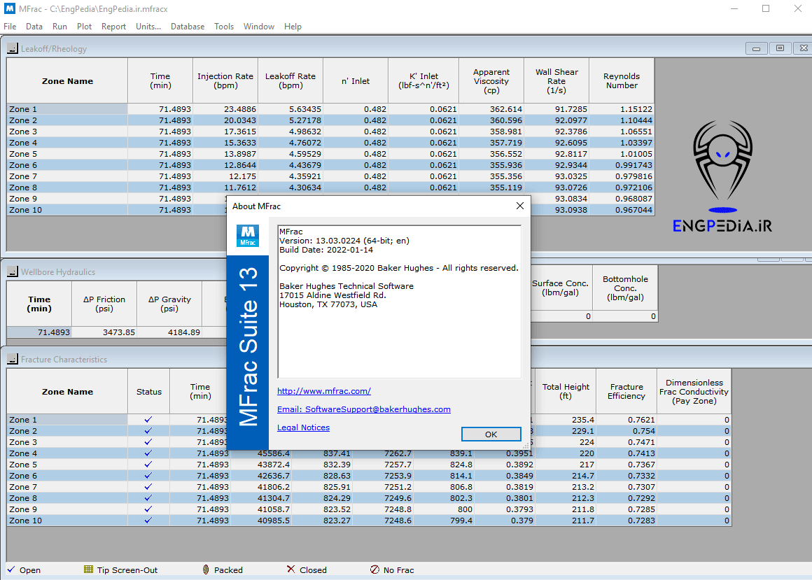Open the Help menu

293,27
